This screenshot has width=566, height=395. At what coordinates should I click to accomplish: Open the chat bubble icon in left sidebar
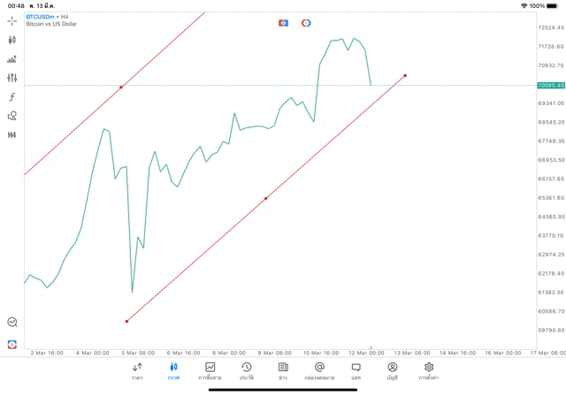pos(12,323)
